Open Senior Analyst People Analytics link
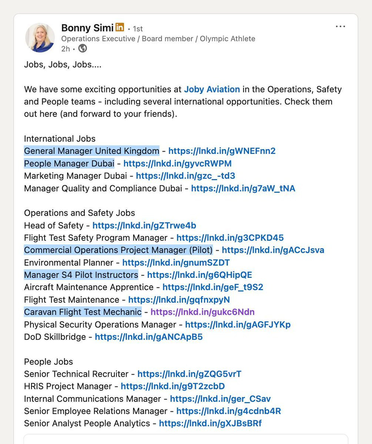This screenshot has width=372, height=444. [210, 424]
